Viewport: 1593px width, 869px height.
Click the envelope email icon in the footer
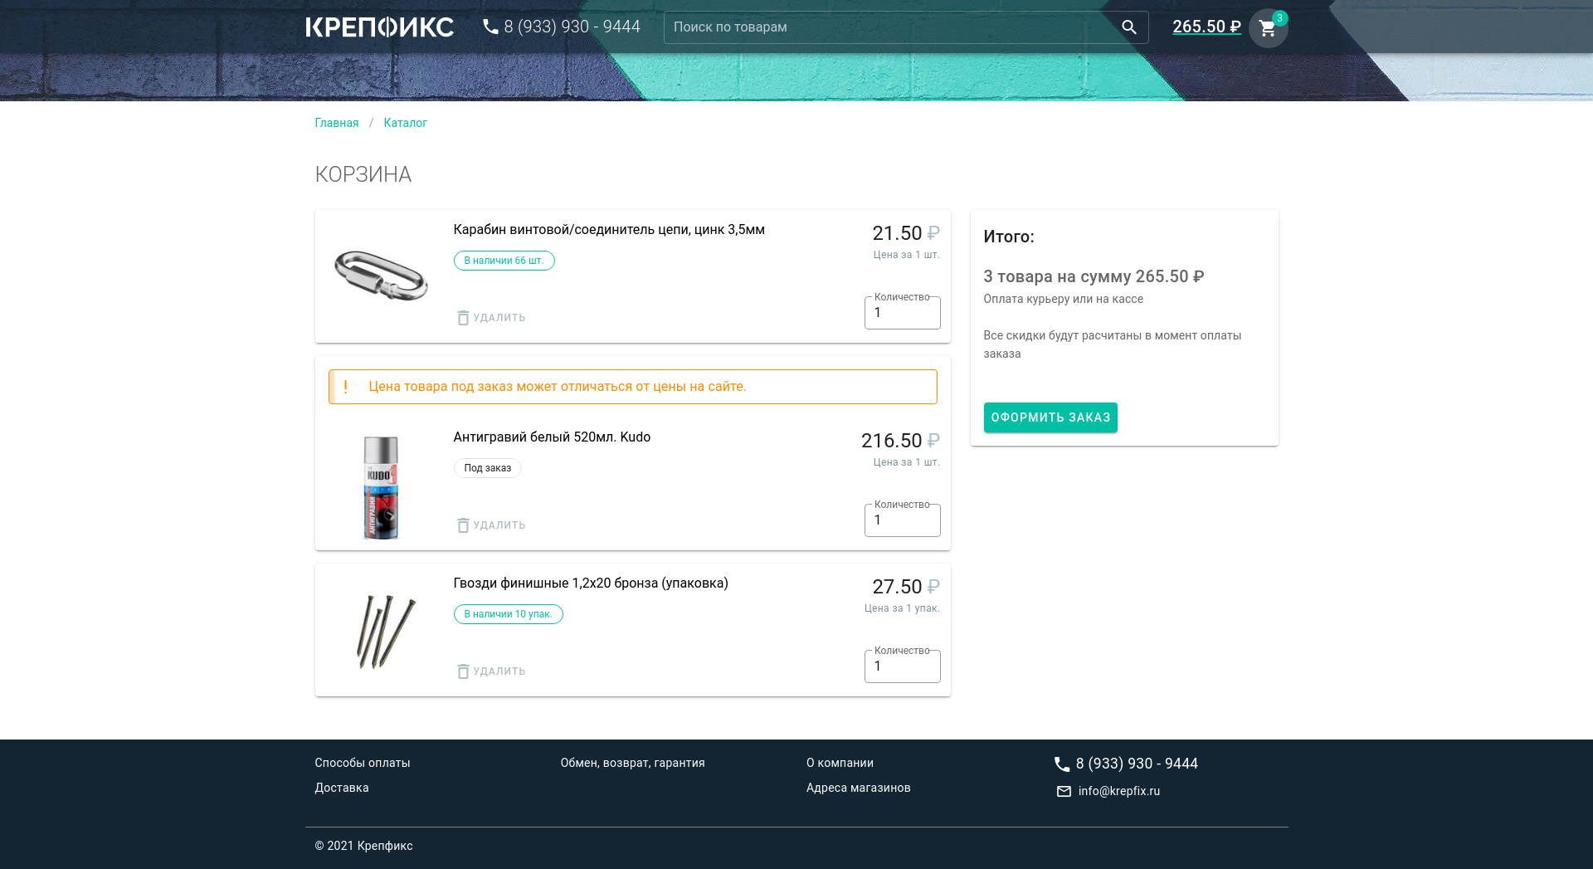click(x=1064, y=792)
